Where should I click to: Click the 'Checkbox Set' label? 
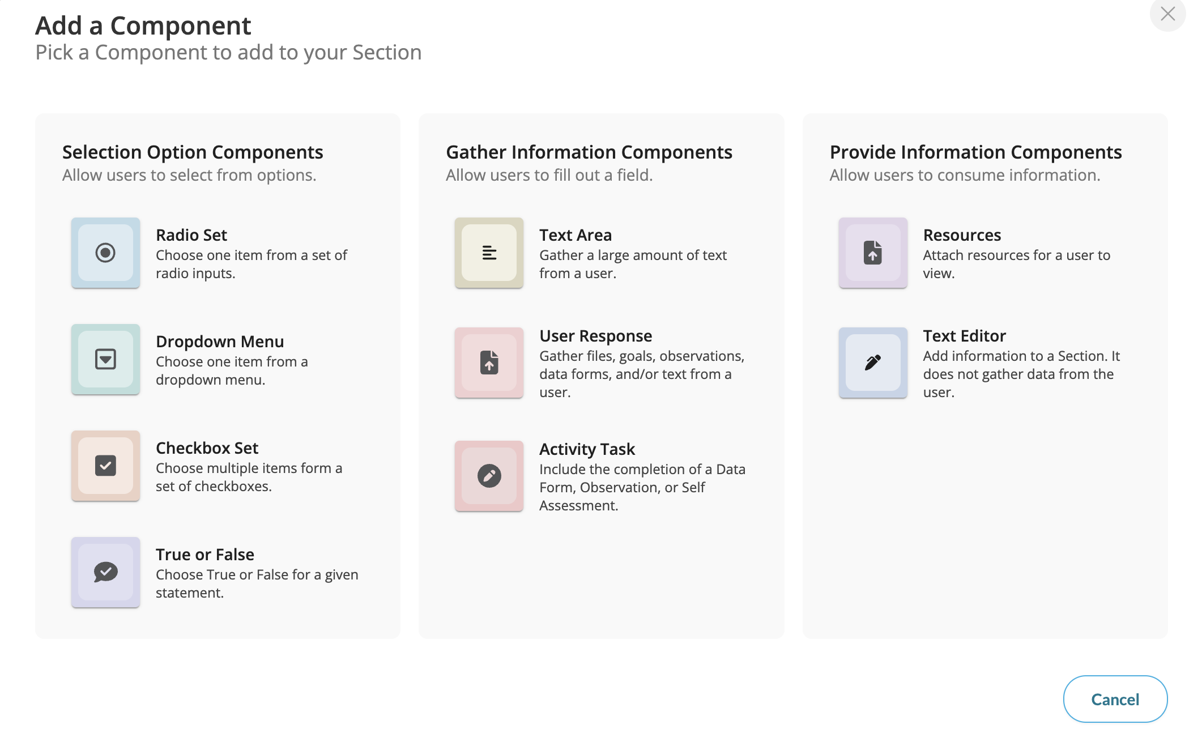pos(207,448)
